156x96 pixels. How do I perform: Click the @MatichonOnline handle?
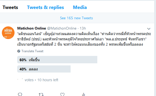(62, 28)
